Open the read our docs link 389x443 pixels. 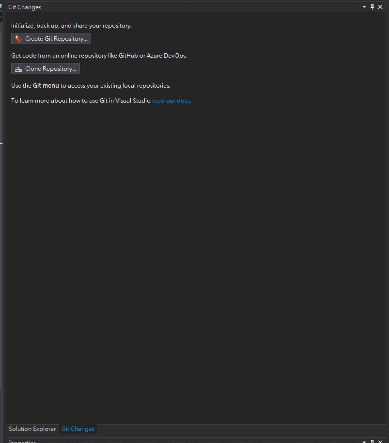coord(171,101)
